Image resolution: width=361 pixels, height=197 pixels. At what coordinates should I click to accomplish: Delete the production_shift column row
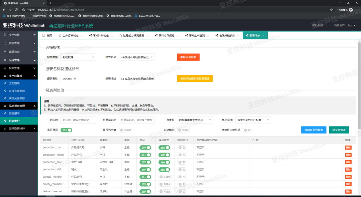click(348, 170)
